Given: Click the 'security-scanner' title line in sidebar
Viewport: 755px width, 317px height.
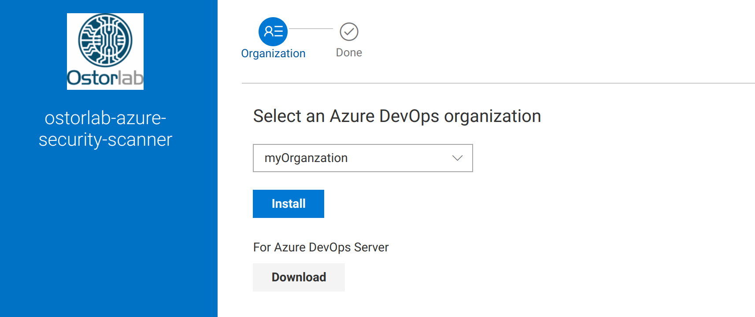Looking at the screenshot, I should 105,140.
